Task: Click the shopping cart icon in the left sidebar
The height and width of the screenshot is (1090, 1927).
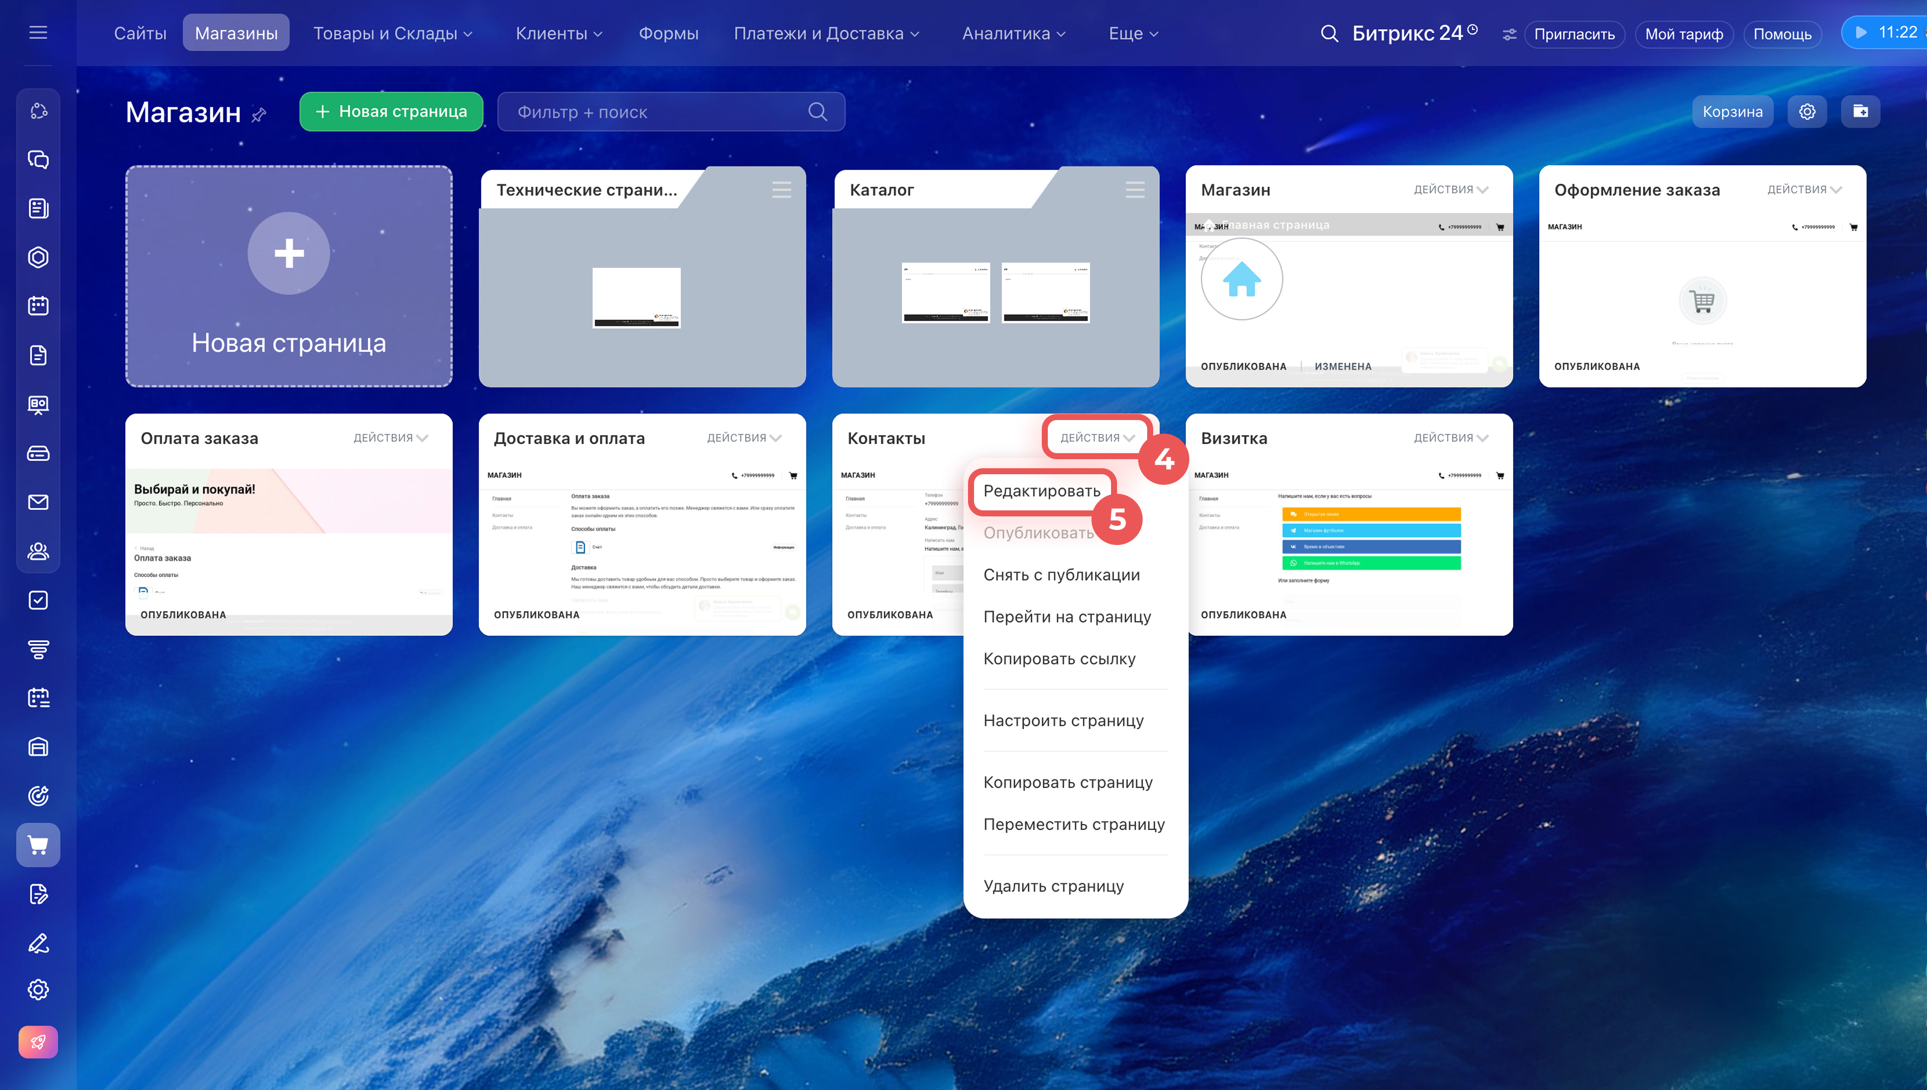Action: (x=38, y=845)
